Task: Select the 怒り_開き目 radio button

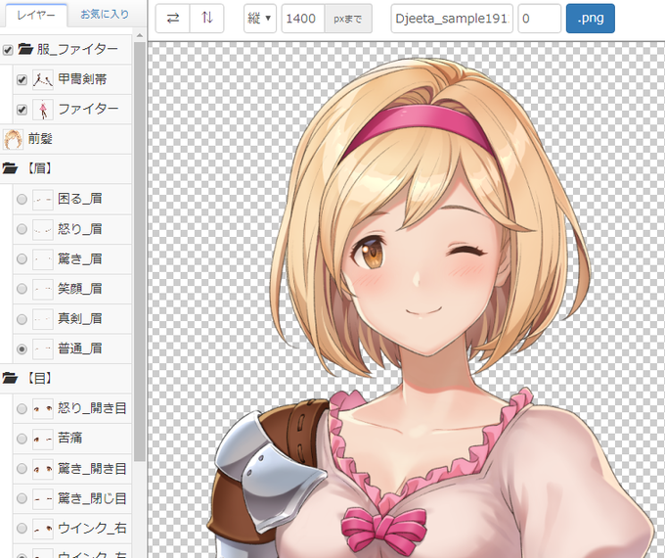Action: (x=22, y=409)
